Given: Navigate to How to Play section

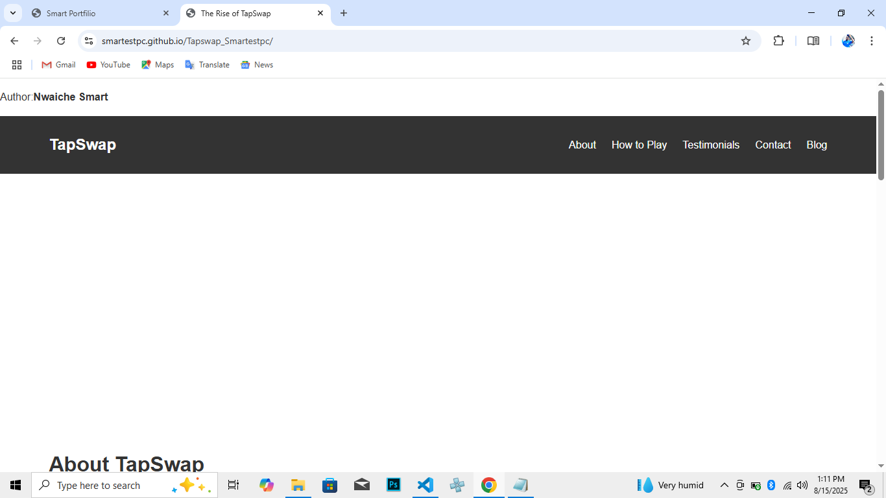Looking at the screenshot, I should pyautogui.click(x=639, y=145).
